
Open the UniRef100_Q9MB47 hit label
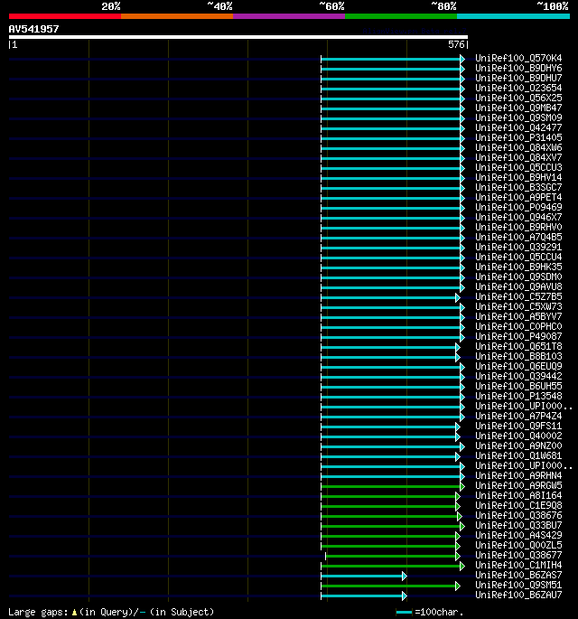point(518,108)
